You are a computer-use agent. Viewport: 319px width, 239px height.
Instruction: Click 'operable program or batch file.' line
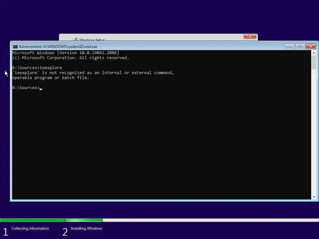click(x=51, y=77)
